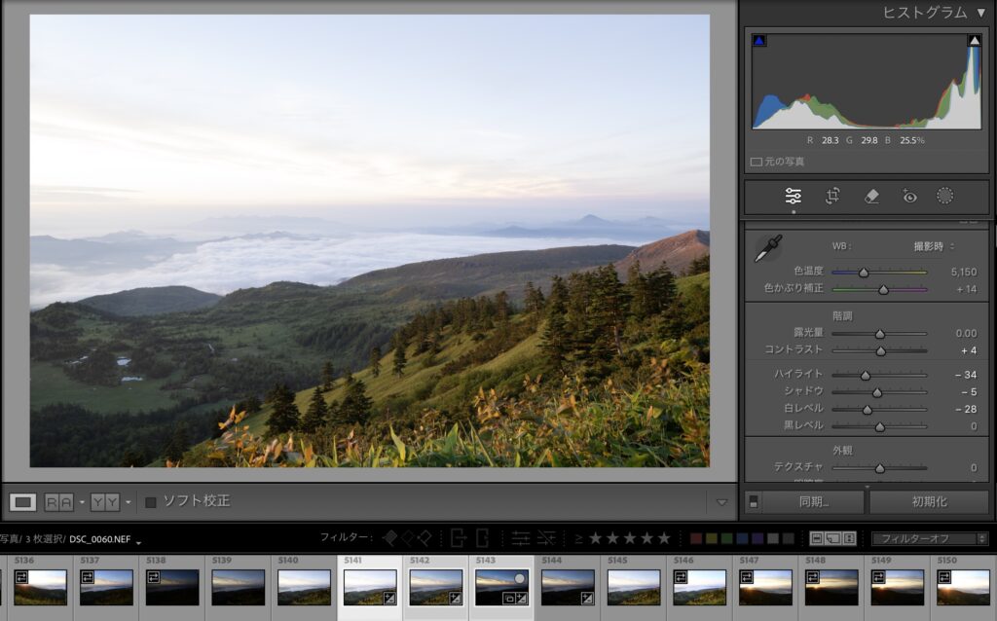Switch to Loupe view mode in toolbar
This screenshot has height=621, width=997.
[x=23, y=502]
